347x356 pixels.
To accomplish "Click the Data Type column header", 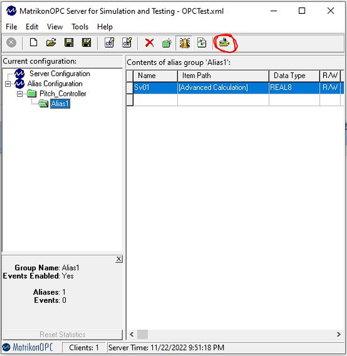I will [x=294, y=76].
